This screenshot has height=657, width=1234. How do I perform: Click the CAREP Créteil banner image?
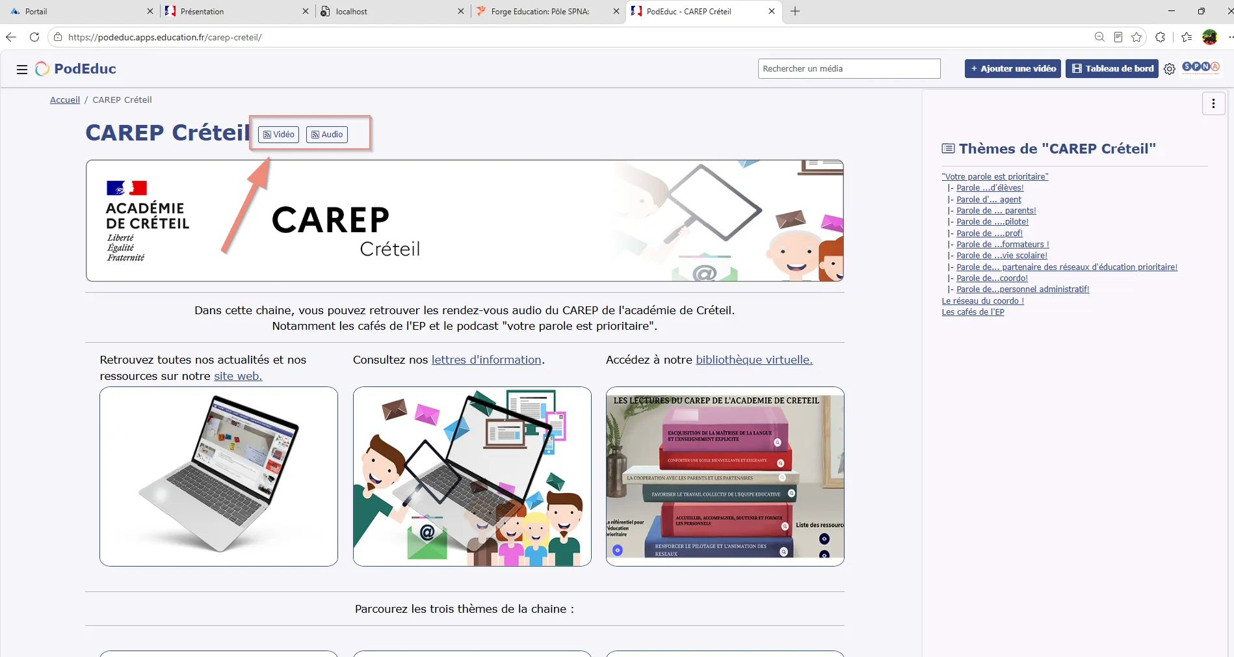(465, 221)
